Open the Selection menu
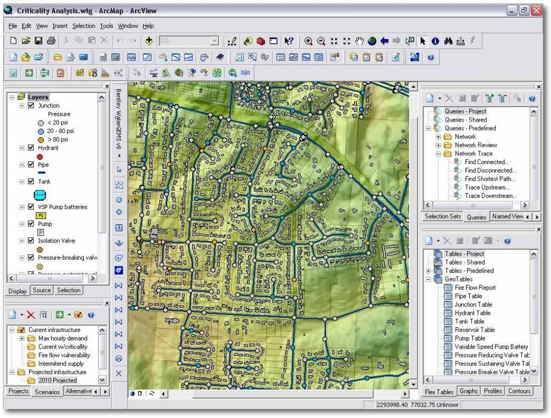Viewport: 551px width, 418px height. 83,26
